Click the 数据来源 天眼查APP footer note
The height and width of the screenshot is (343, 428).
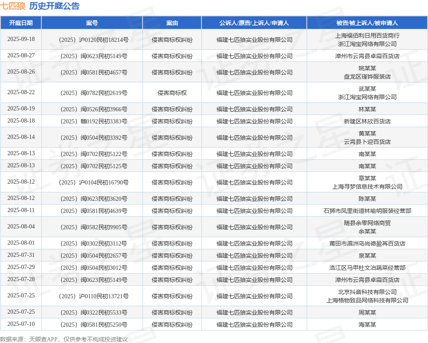coord(64,339)
